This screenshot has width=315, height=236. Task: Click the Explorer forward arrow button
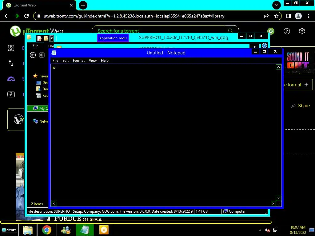pos(42,55)
